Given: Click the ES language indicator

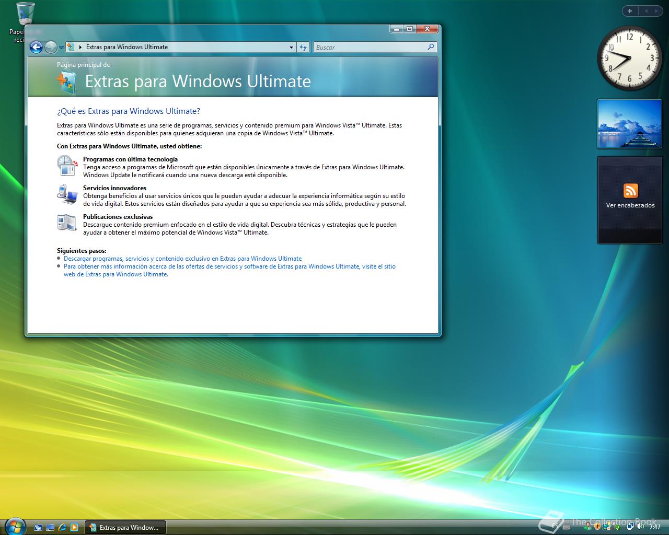Looking at the screenshot, I should (555, 527).
